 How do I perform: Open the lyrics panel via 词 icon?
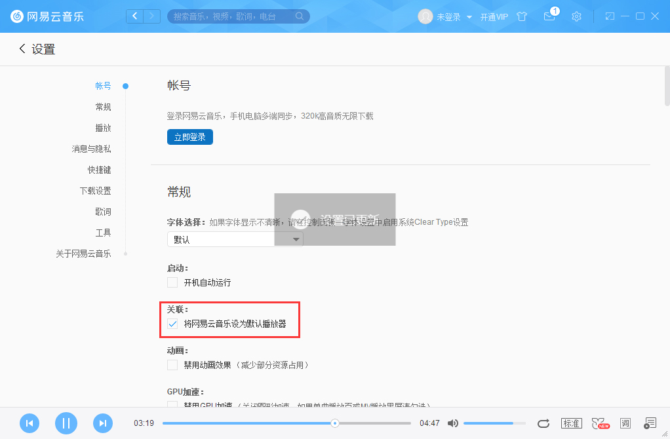pos(625,423)
